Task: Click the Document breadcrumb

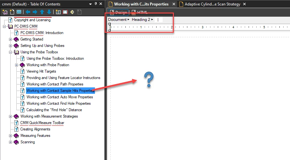Action: click(117, 20)
